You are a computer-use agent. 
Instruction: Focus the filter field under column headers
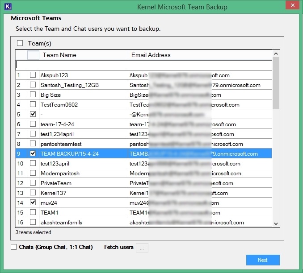(143, 65)
